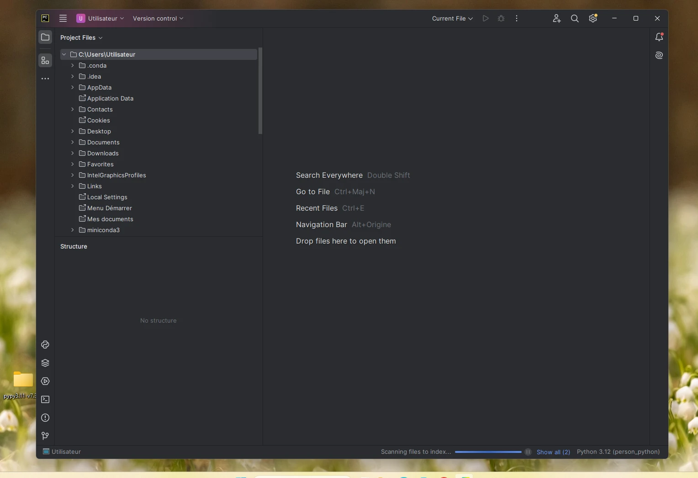Select the miniconda3 folder in the tree
Image resolution: width=698 pixels, height=478 pixels.
coord(103,230)
